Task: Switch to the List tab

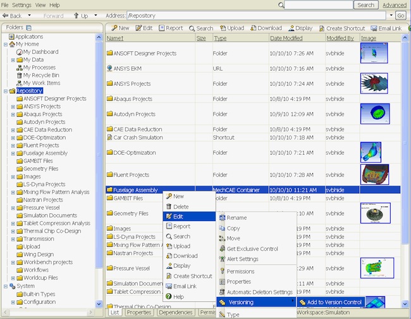Action: [114, 313]
